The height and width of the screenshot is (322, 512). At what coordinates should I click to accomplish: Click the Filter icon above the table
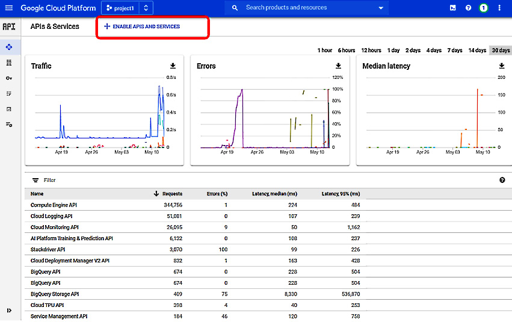[35, 181]
